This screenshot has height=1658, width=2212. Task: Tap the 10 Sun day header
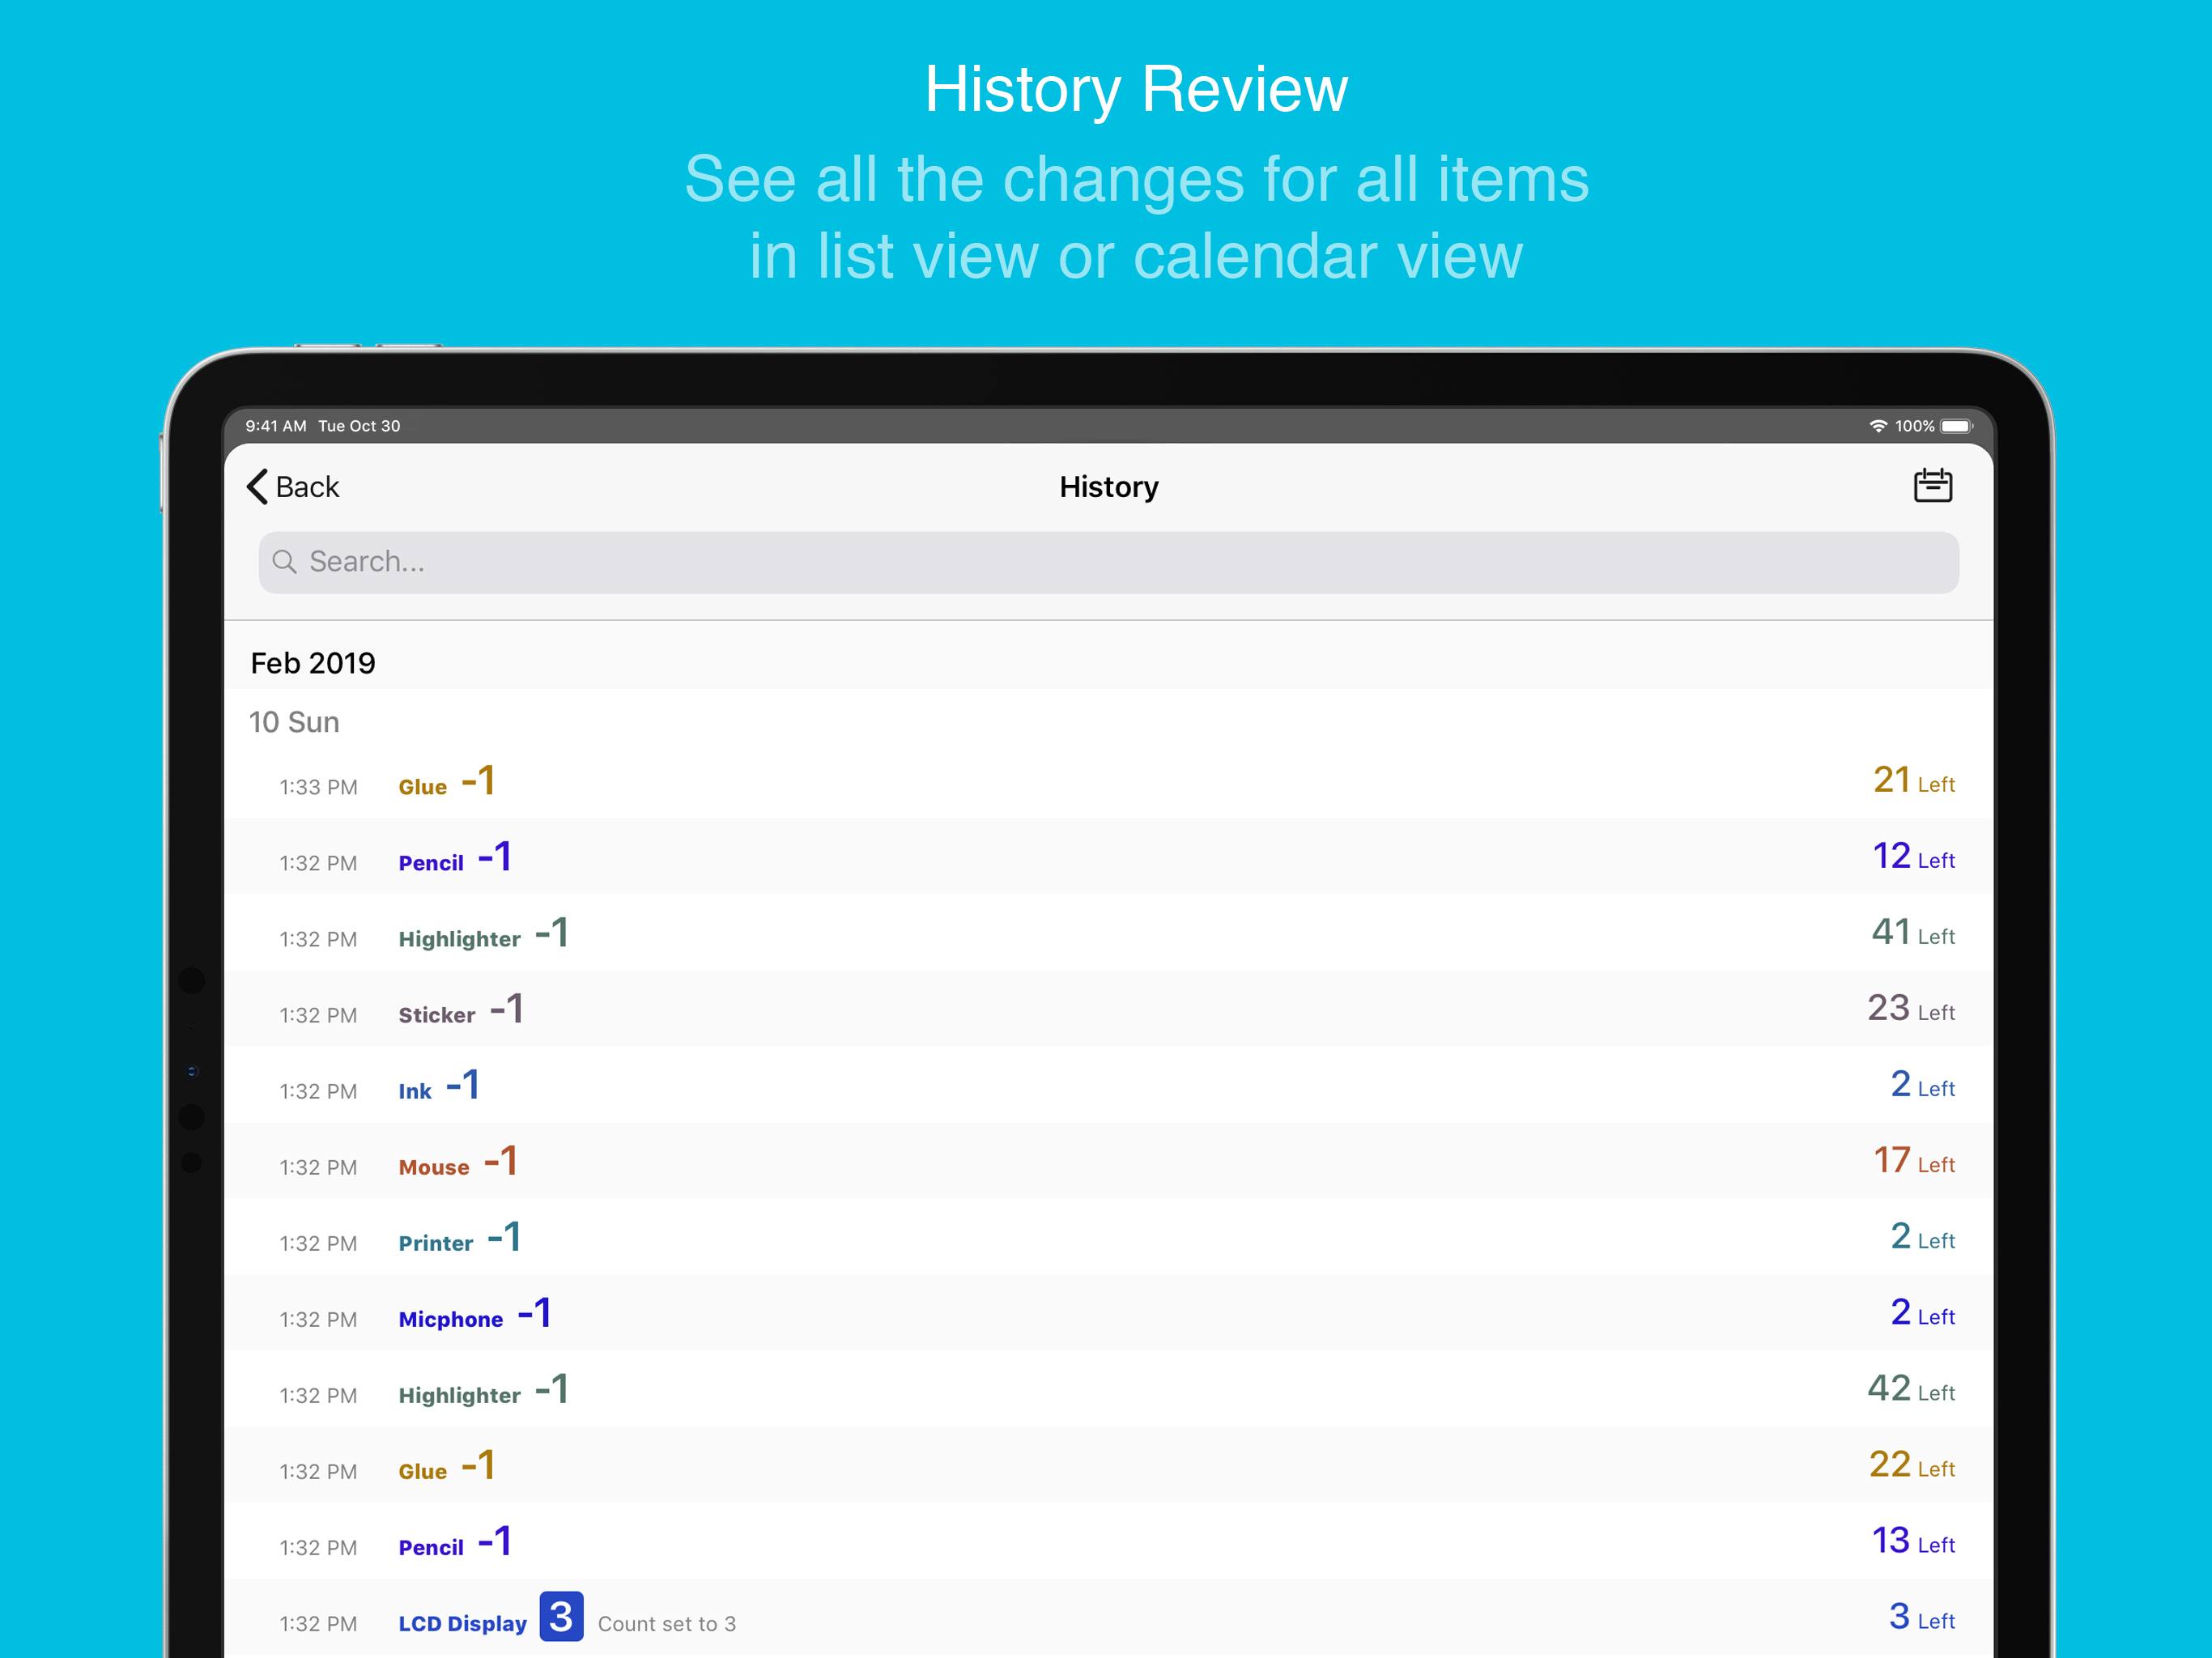coord(294,722)
